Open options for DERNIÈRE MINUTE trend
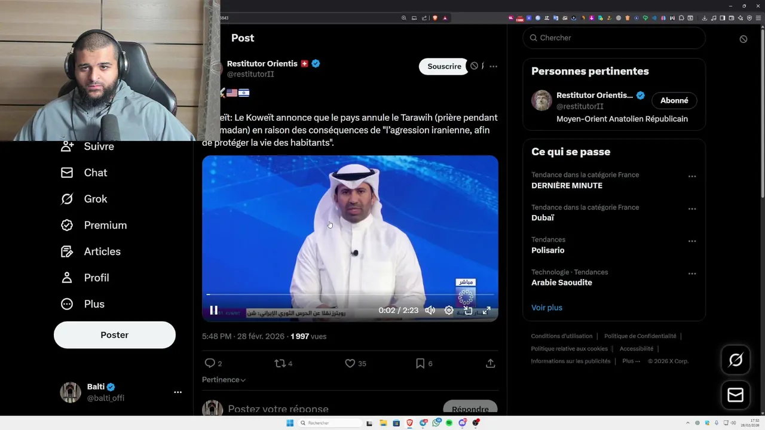Viewport: 765px width, 430px height. tap(692, 176)
